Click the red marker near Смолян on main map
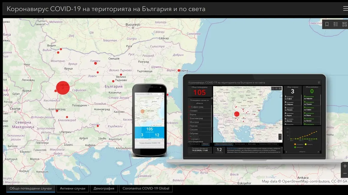Screen dimensions: 348x195 [98, 126]
